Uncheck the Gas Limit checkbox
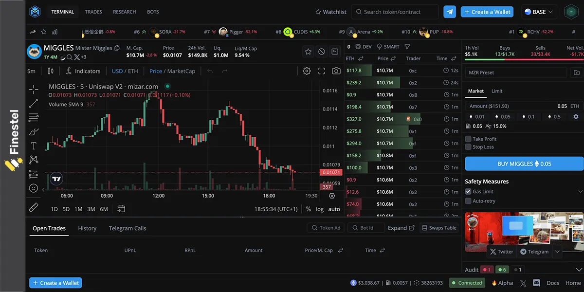 [468, 192]
